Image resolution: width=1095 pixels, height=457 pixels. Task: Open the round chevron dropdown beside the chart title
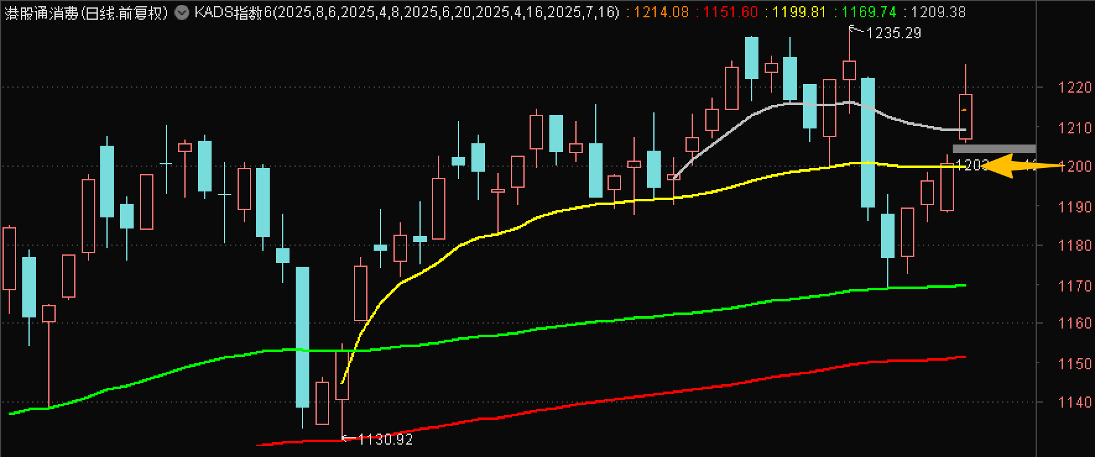coord(182,12)
